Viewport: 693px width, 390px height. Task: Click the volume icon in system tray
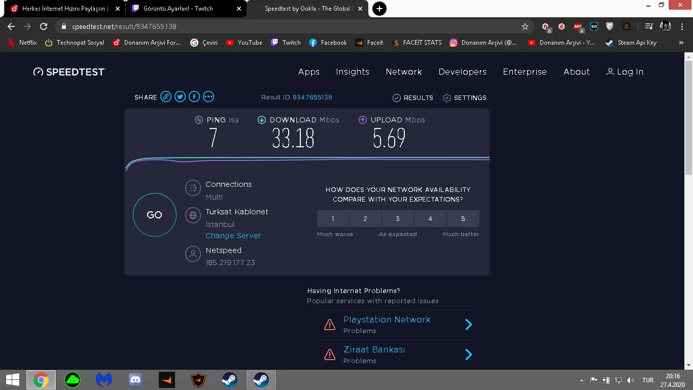point(631,380)
